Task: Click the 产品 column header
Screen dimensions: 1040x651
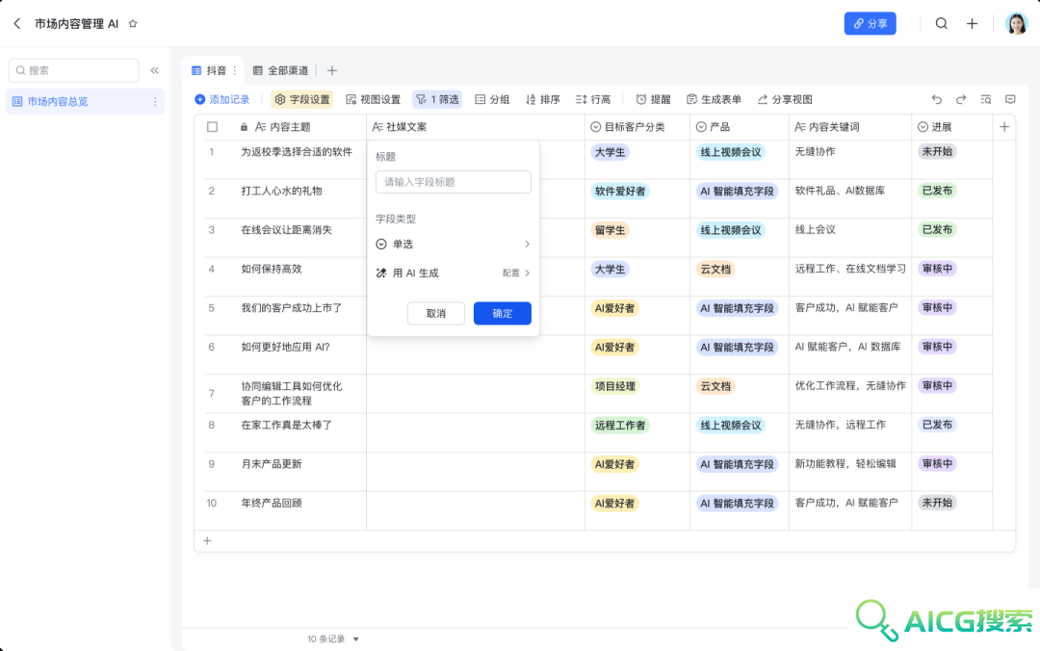Action: tap(740, 127)
